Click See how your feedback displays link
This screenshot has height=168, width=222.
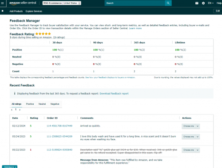coord(110,77)
